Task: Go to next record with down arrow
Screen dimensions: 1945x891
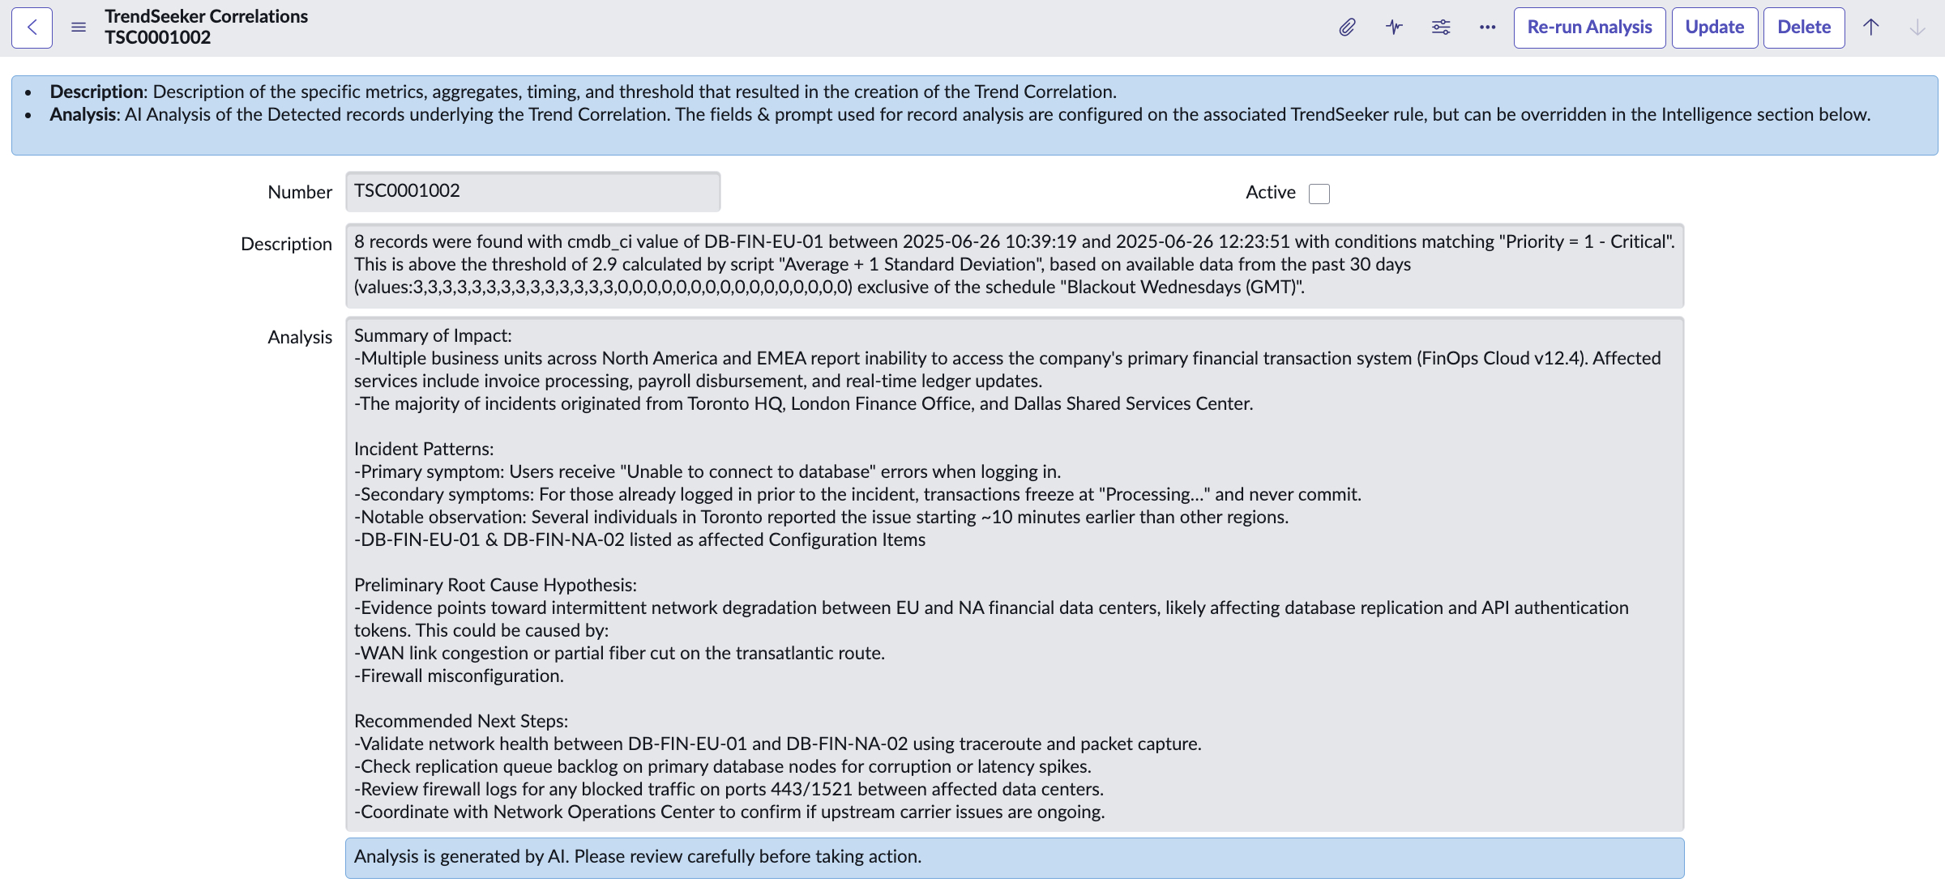Action: (x=1917, y=28)
